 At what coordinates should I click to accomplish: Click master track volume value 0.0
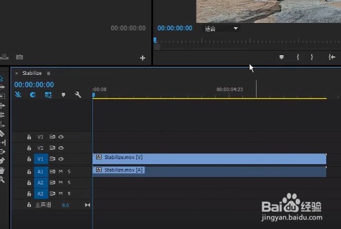pyautogui.click(x=66, y=205)
